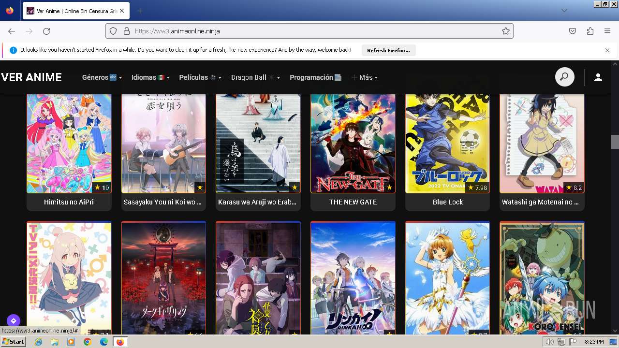
Task: Open the Watashi ga Motenai poster
Action: (542, 144)
